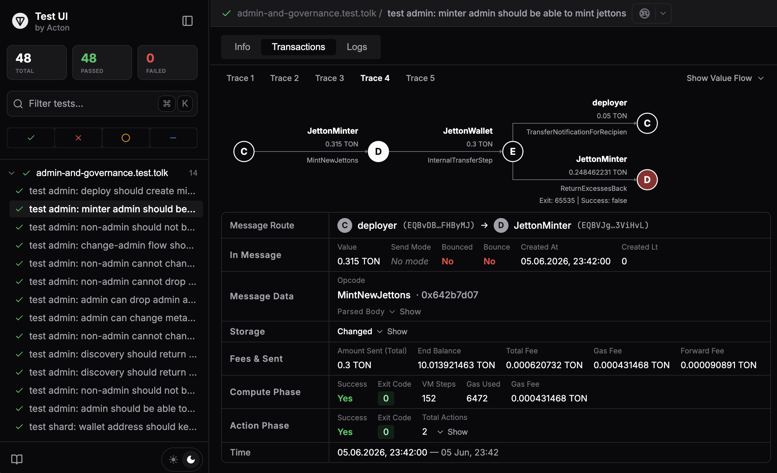Click the C deployer avatar in Message Route
Image resolution: width=777 pixels, height=473 pixels.
point(345,225)
